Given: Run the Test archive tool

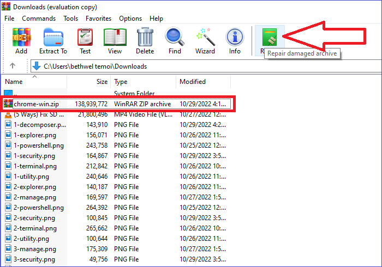Looking at the screenshot, I should tap(85, 40).
